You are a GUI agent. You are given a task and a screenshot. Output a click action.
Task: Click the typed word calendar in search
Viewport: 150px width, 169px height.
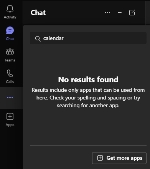[x=53, y=38]
